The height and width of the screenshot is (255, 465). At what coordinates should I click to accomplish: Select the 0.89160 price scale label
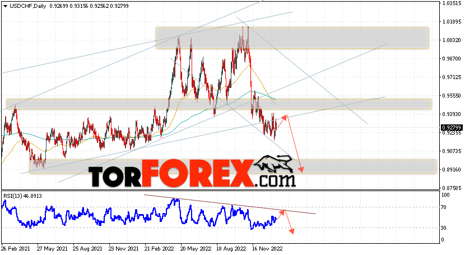[452, 170]
